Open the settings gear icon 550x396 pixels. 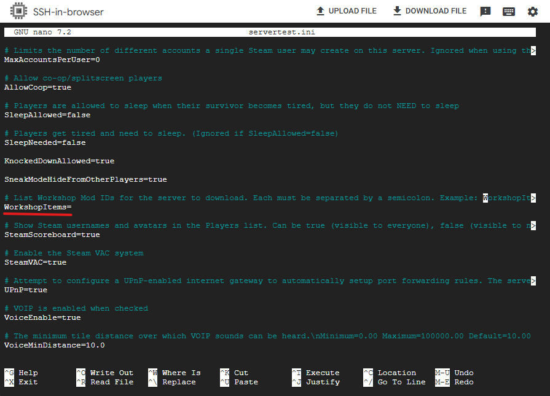(532, 12)
